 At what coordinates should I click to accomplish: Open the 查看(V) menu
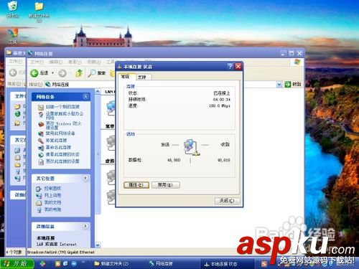click(x=75, y=62)
